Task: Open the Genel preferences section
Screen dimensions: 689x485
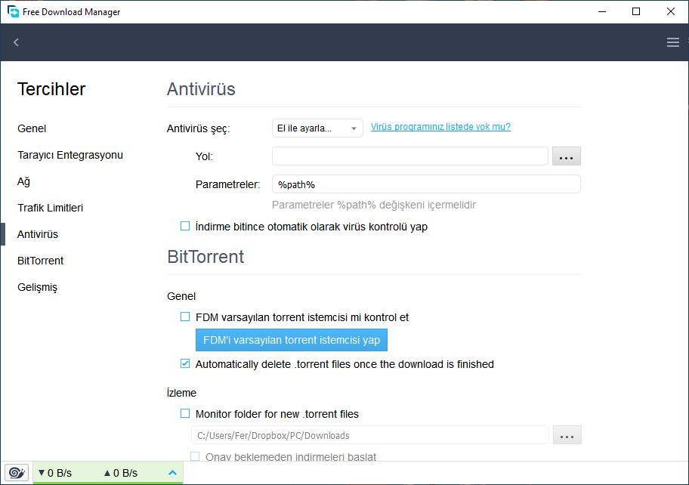Action: click(32, 128)
